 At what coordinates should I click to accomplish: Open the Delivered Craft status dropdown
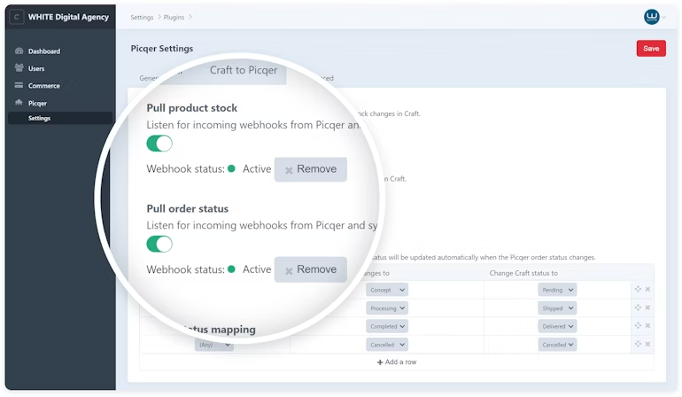coord(557,326)
